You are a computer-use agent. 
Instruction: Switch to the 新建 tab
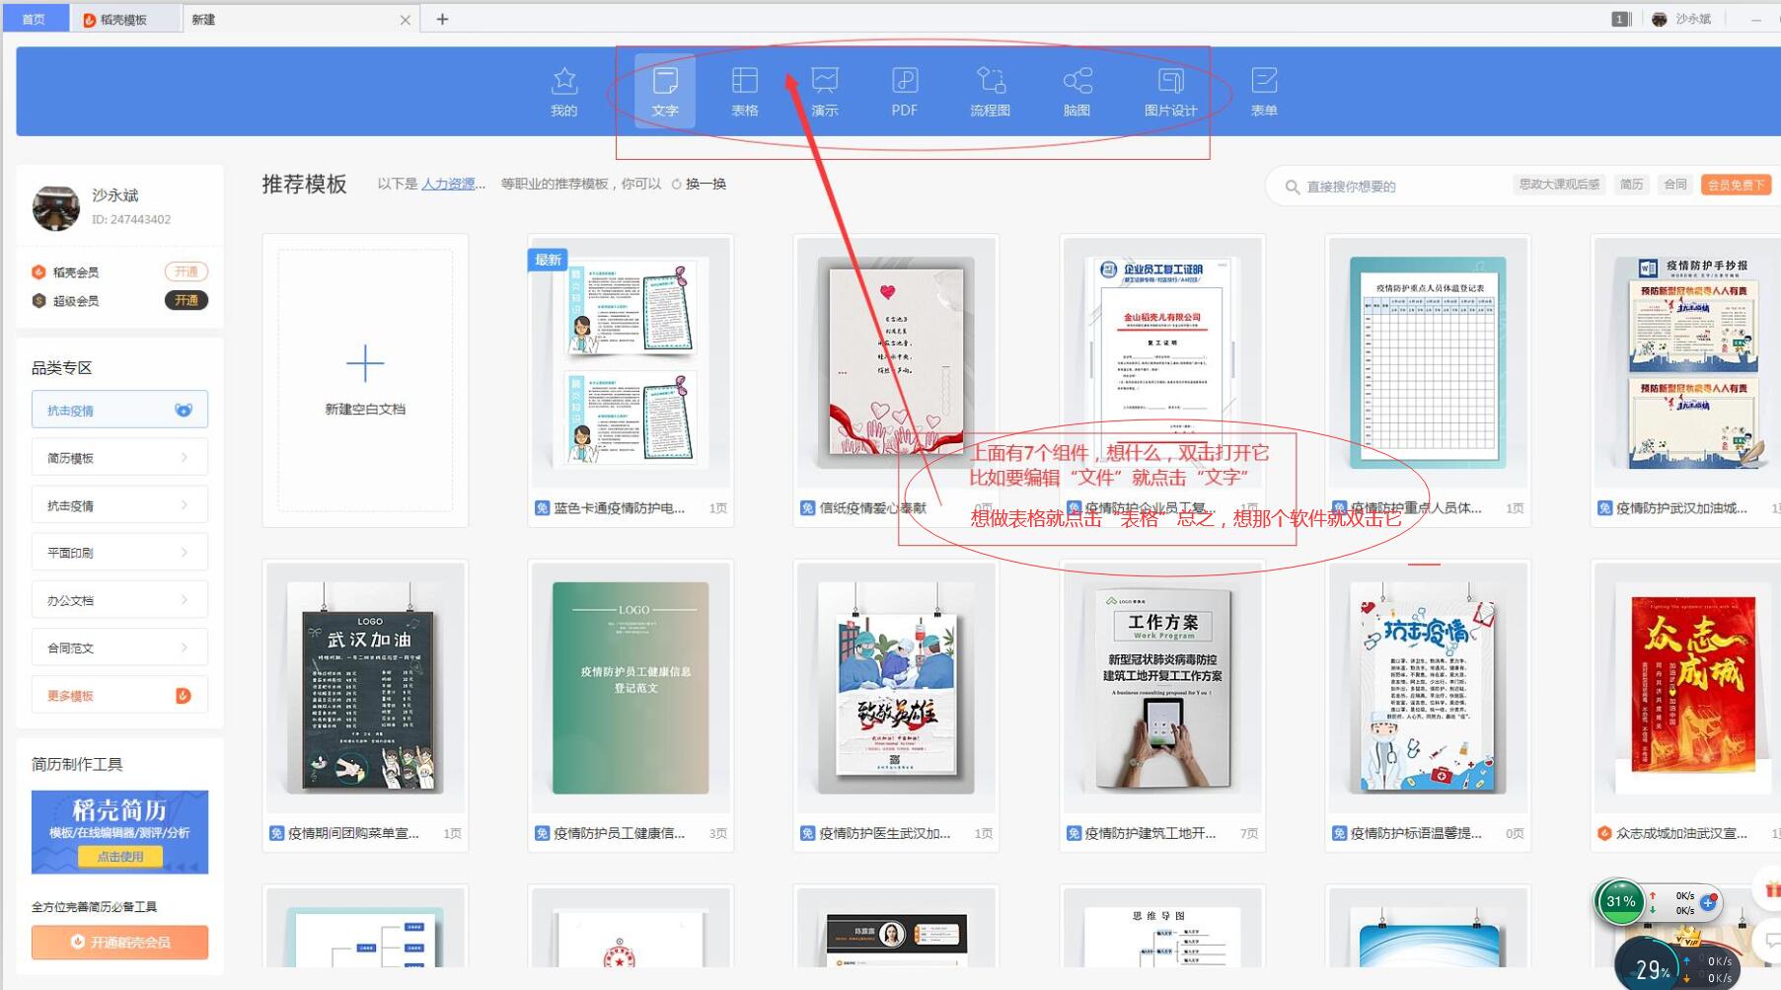tap(301, 19)
